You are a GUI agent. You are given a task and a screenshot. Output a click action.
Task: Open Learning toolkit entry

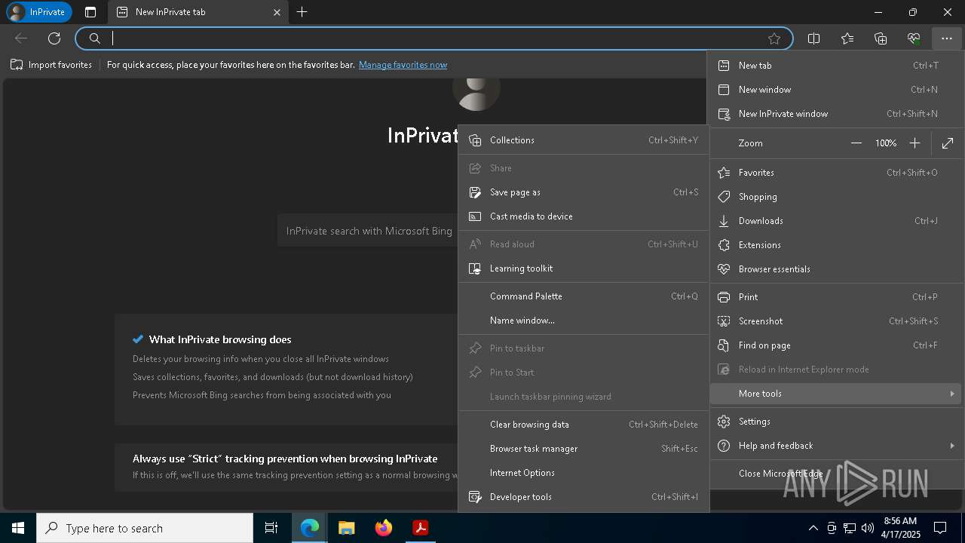pos(584,268)
